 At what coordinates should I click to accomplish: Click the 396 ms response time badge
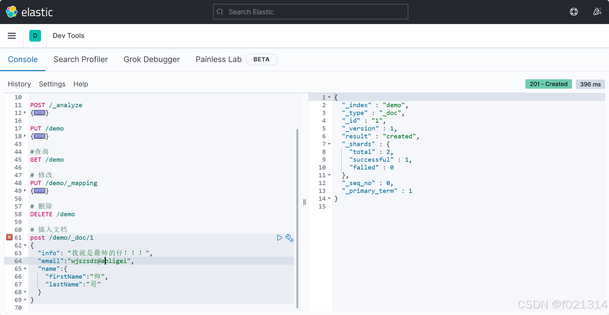tap(590, 84)
